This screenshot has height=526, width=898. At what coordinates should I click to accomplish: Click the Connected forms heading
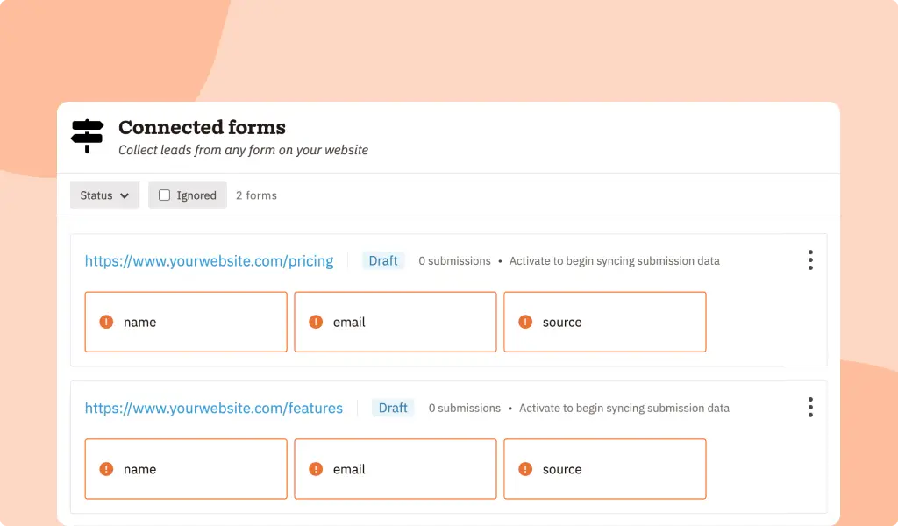click(x=202, y=127)
